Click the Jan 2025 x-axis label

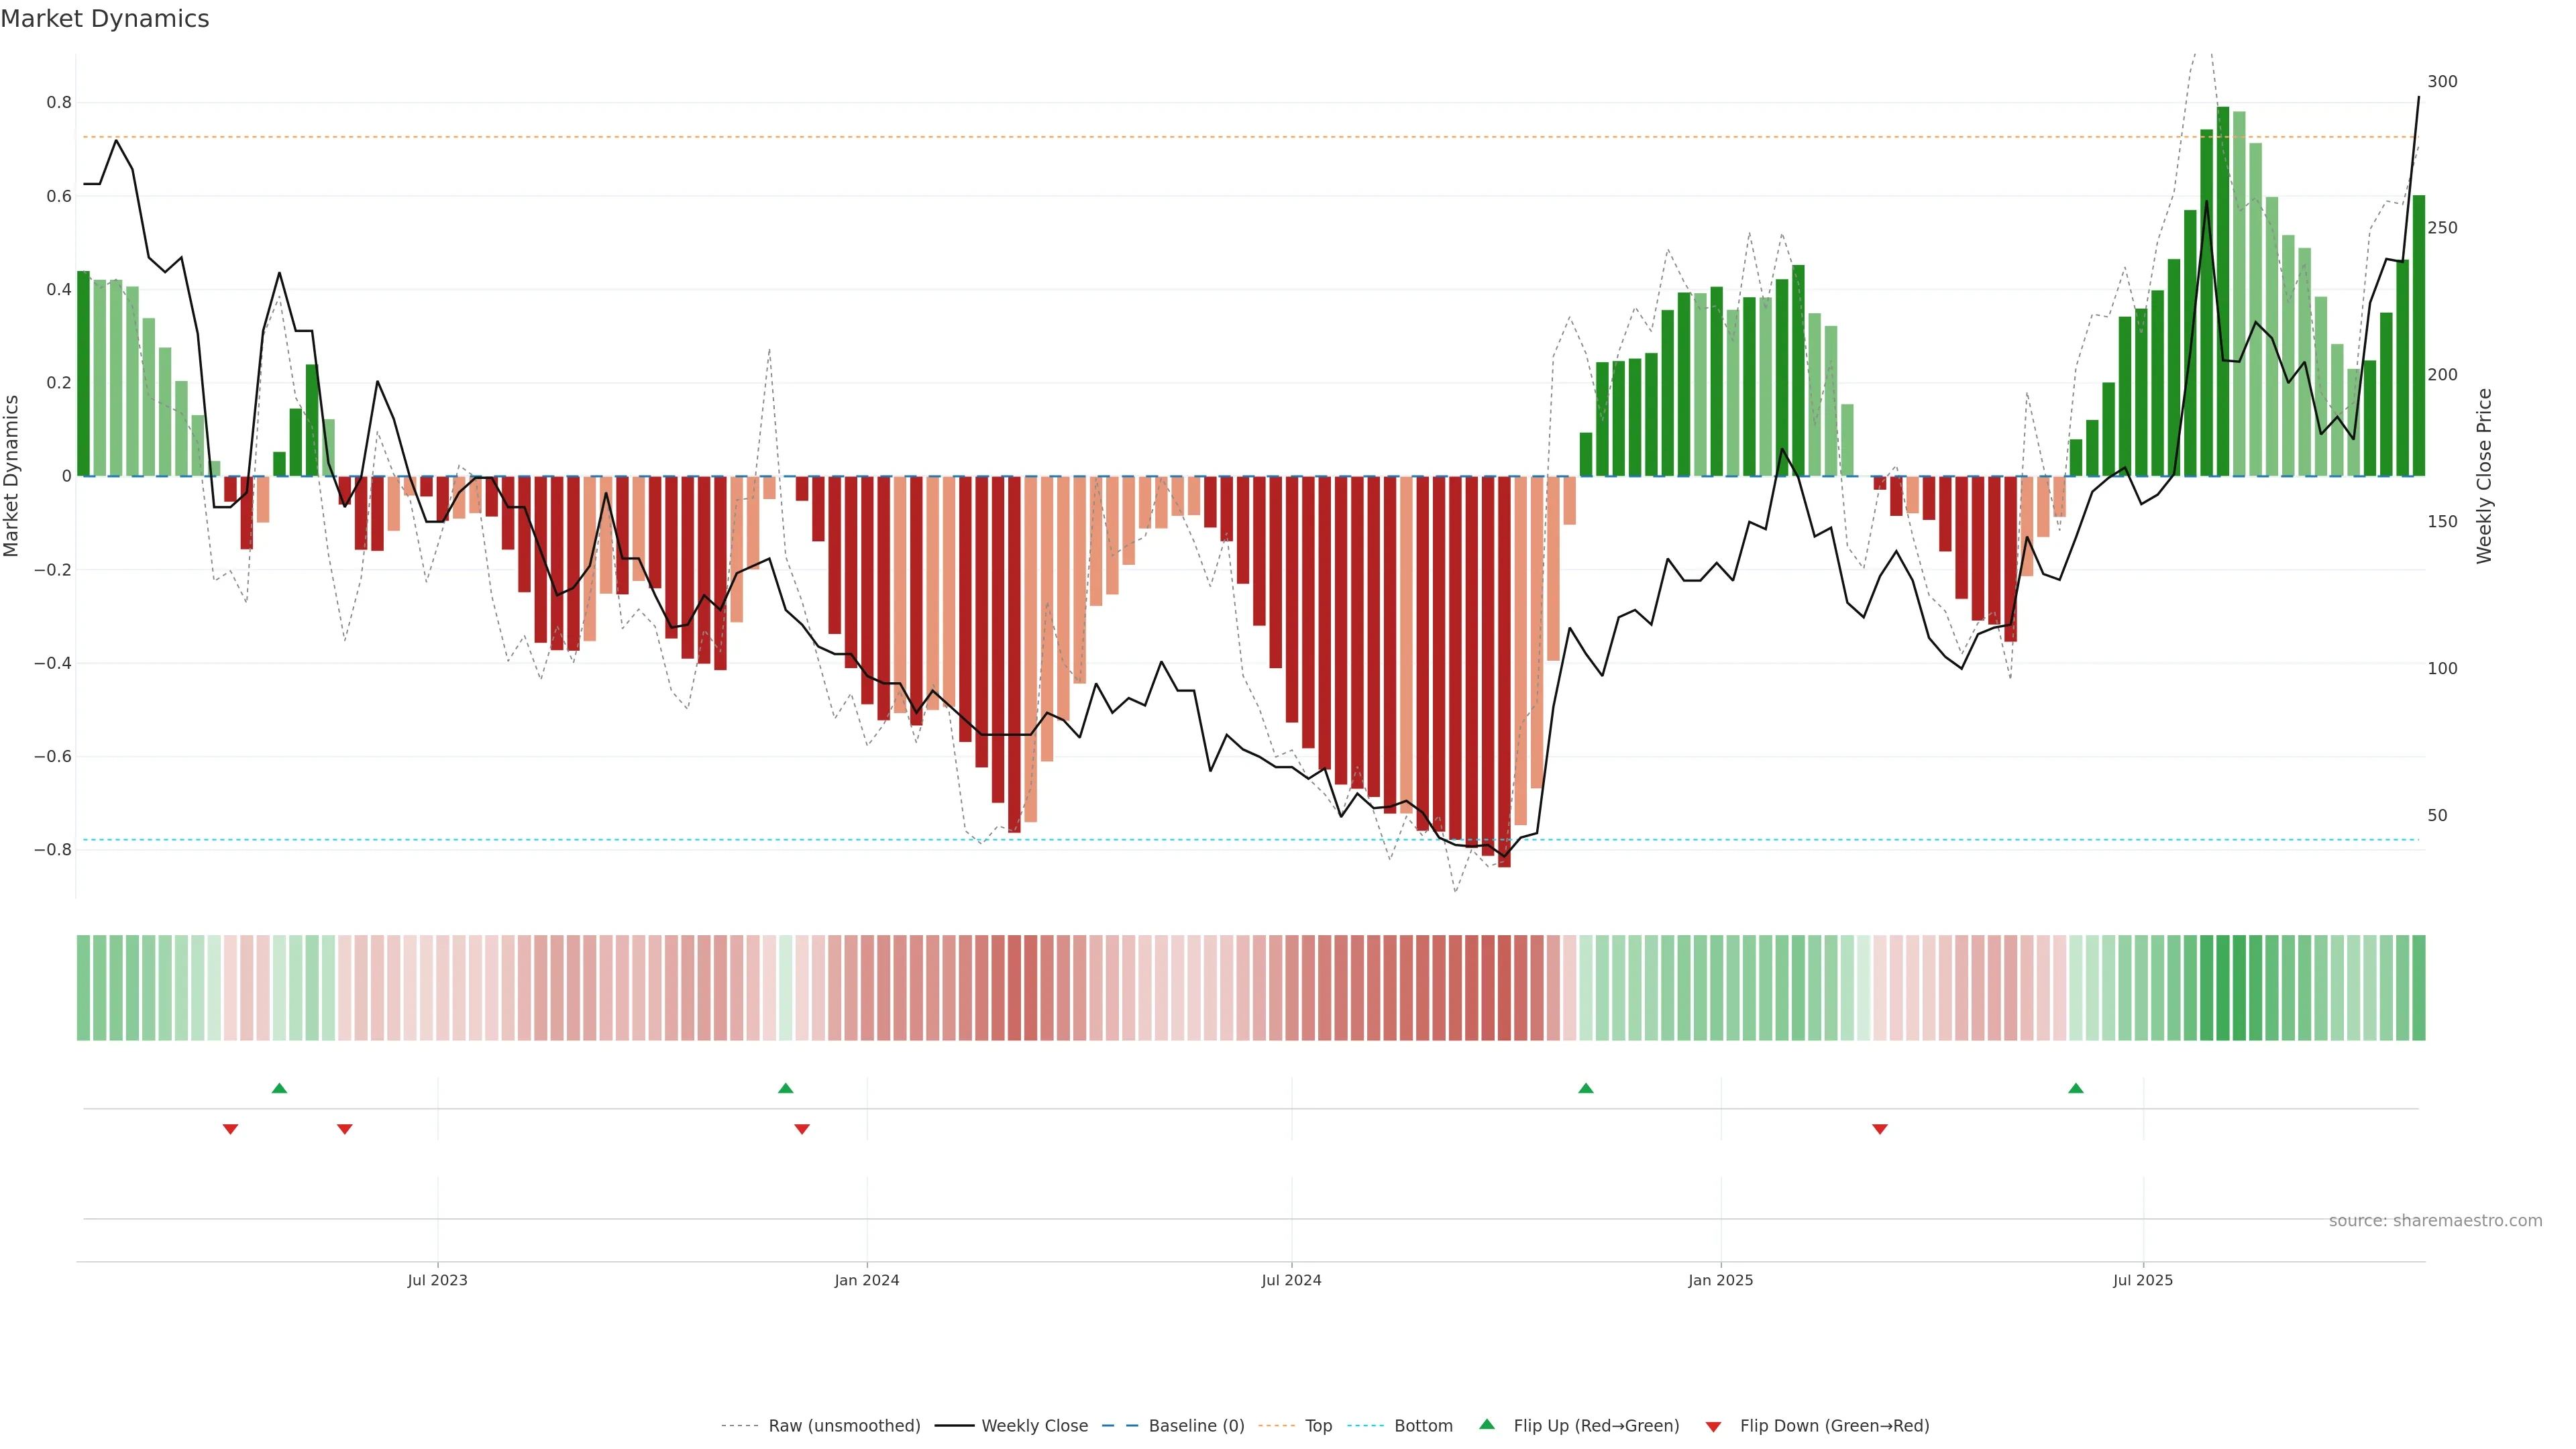[x=1720, y=1280]
